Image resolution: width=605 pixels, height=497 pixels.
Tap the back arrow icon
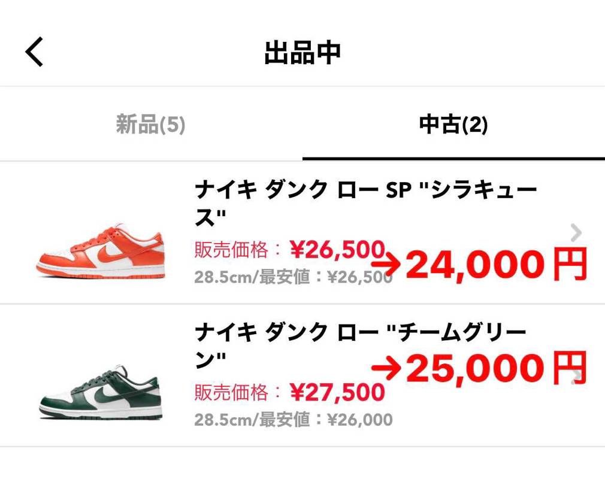pos(35,51)
